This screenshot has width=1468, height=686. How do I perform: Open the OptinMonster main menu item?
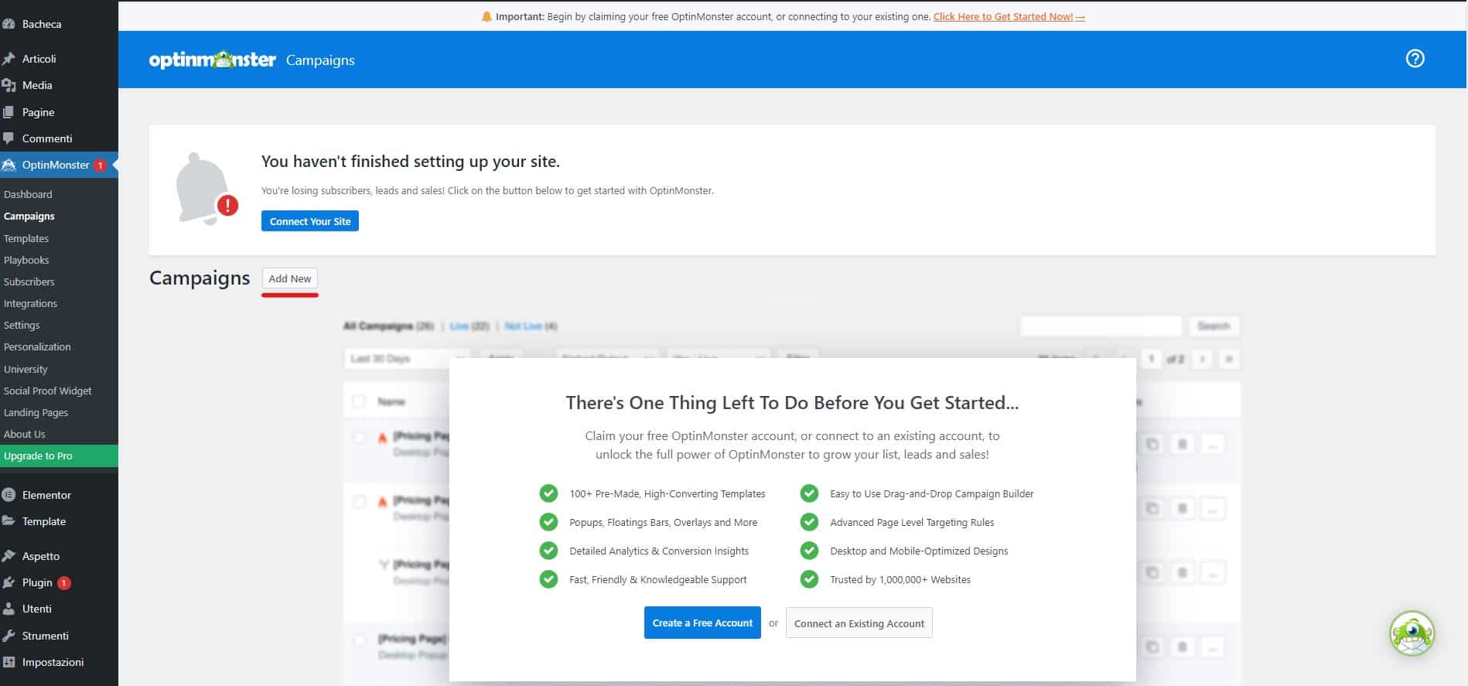(59, 165)
